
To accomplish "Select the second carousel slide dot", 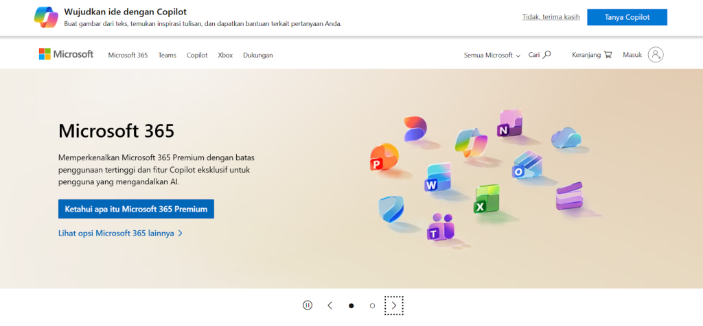I will tap(372, 306).
